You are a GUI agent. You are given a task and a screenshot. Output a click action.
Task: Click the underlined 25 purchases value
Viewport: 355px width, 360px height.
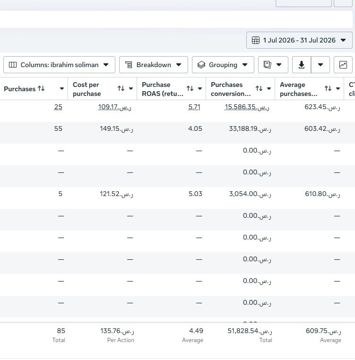coord(58,107)
